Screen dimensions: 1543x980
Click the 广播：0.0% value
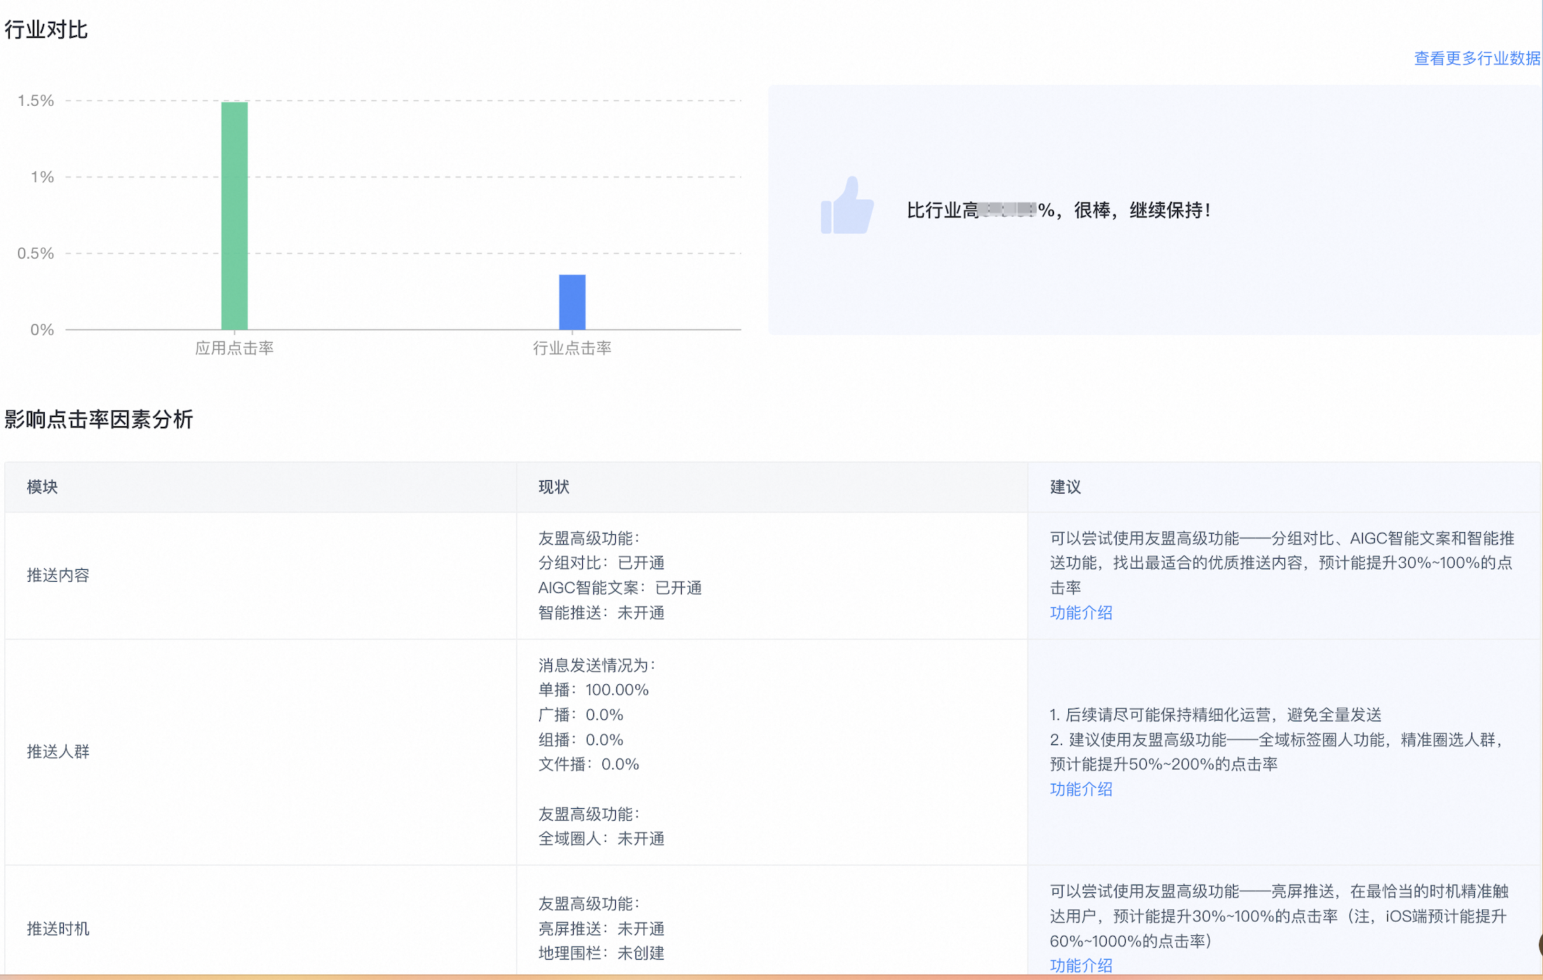581,715
